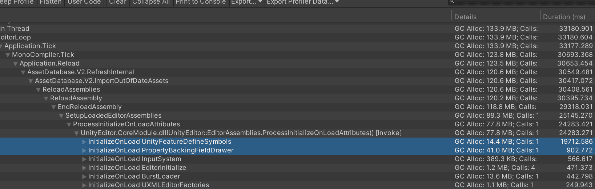The height and width of the screenshot is (189, 595).
Task: Click the Collapse All button
Action: click(151, 3)
